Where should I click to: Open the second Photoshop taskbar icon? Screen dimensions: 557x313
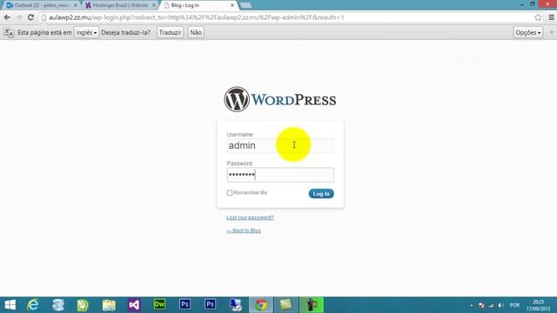(x=210, y=304)
